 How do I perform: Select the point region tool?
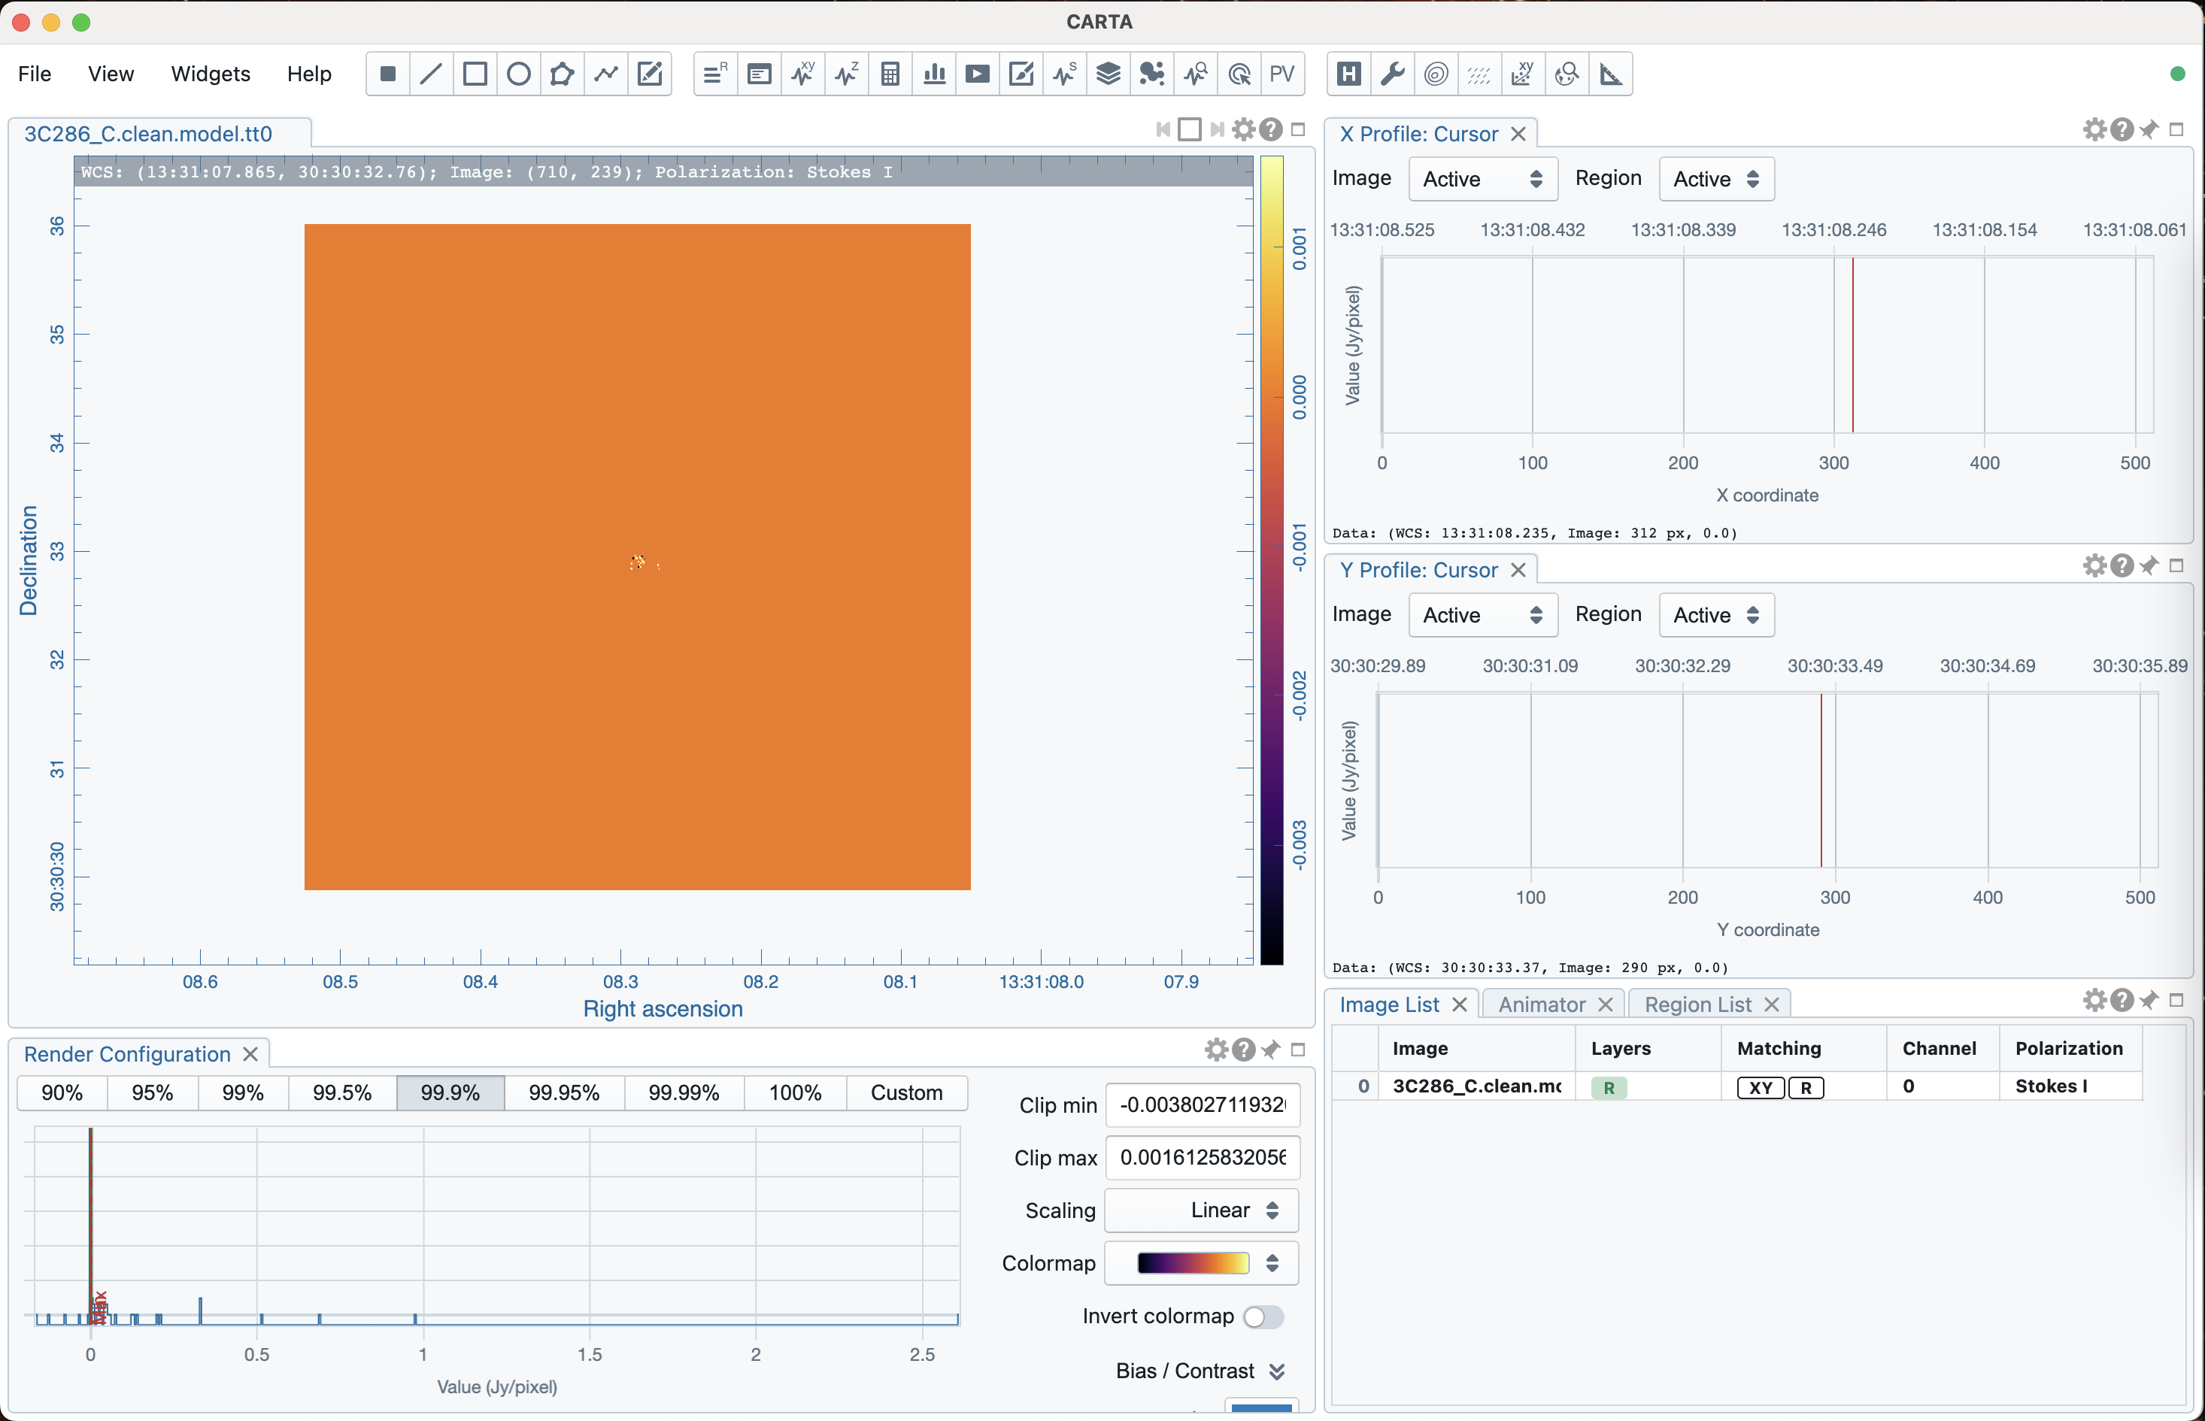click(x=387, y=74)
